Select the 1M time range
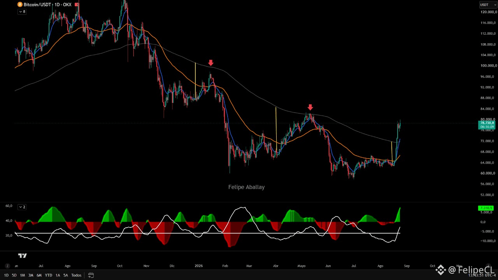 pyautogui.click(x=23, y=275)
